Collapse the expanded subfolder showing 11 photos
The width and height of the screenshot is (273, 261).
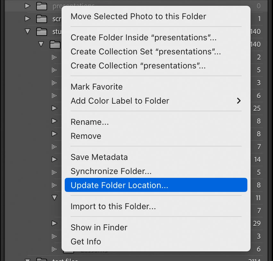click(54, 198)
